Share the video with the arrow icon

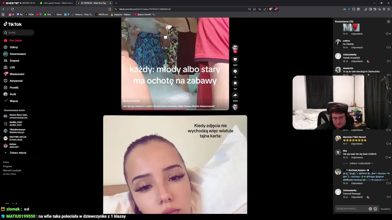235,95
